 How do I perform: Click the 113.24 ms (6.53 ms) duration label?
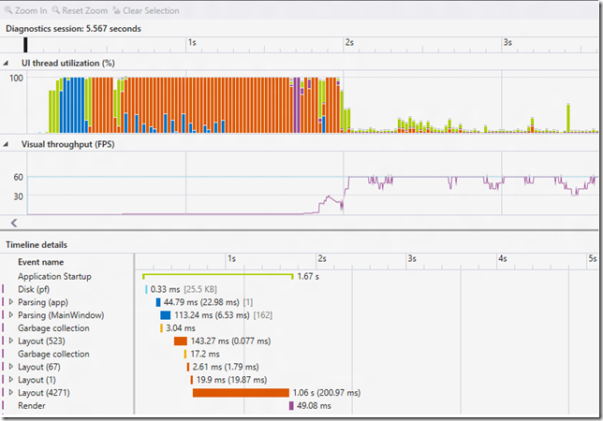213,315
